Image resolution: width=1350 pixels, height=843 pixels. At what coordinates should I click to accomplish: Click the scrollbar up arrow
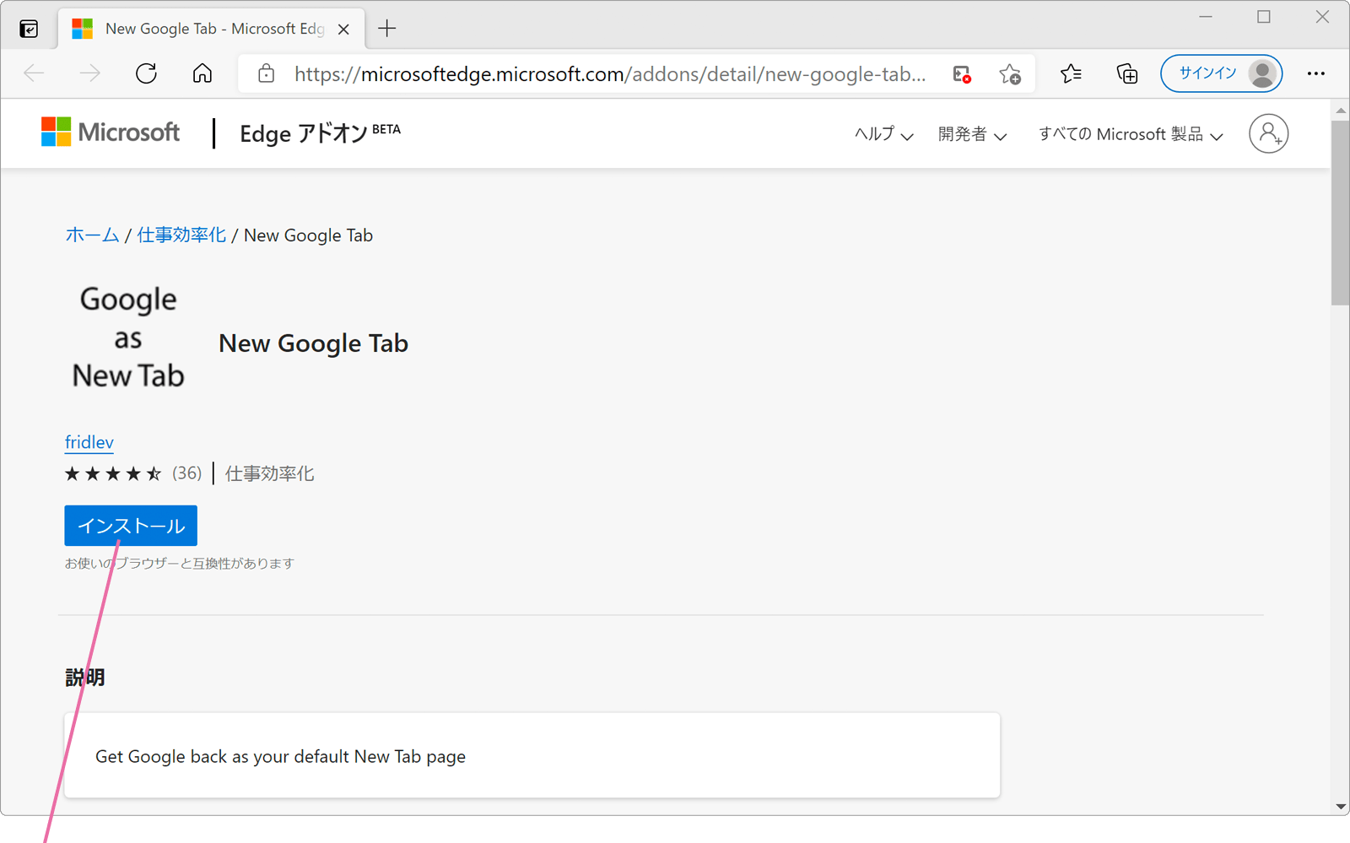[x=1341, y=110]
